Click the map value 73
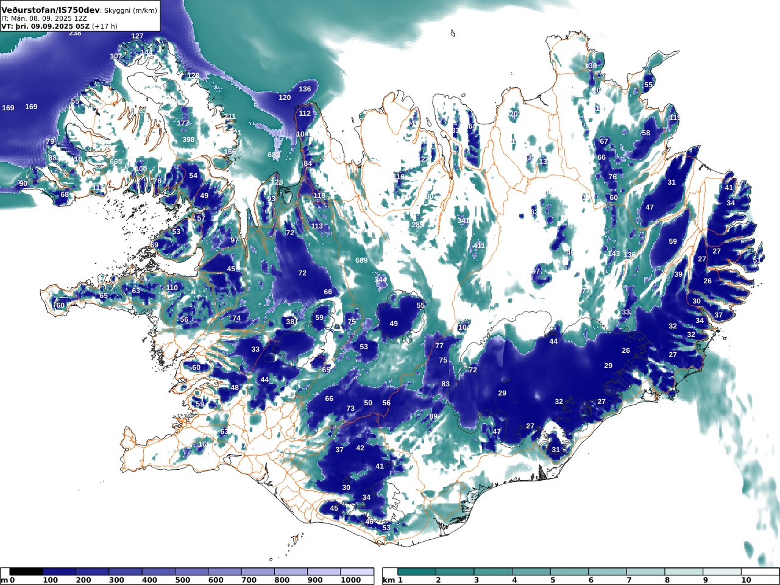Screen dimensions: 780x585 350,408
